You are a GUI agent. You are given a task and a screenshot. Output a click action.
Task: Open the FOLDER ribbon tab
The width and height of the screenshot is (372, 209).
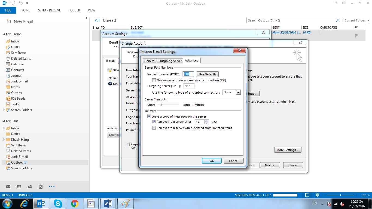coord(74,10)
